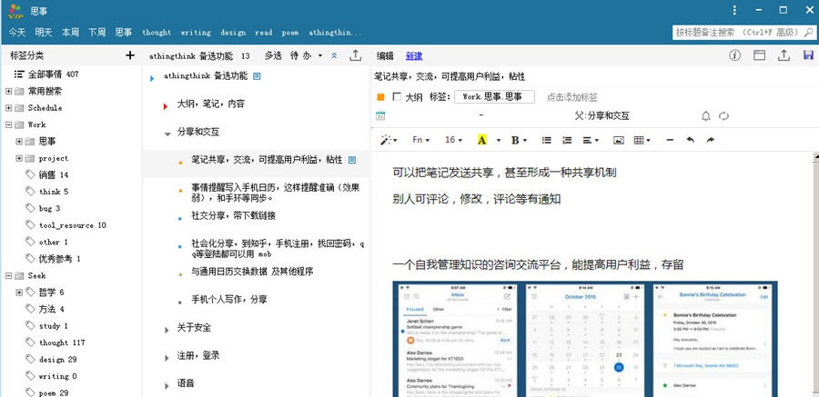Click the undo arrow in editor toolbar

(691, 140)
